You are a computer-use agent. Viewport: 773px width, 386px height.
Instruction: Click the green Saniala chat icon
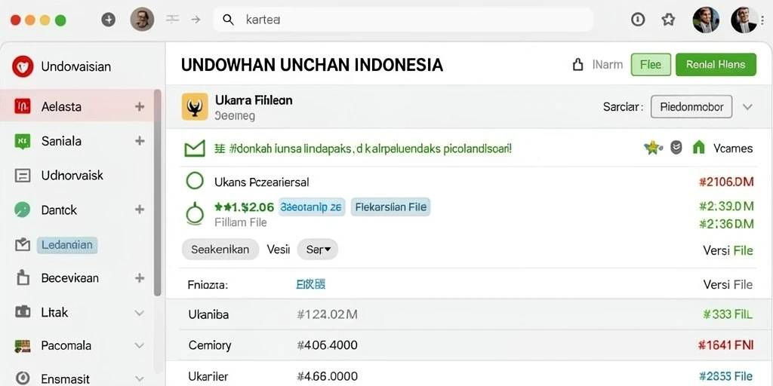(23, 142)
